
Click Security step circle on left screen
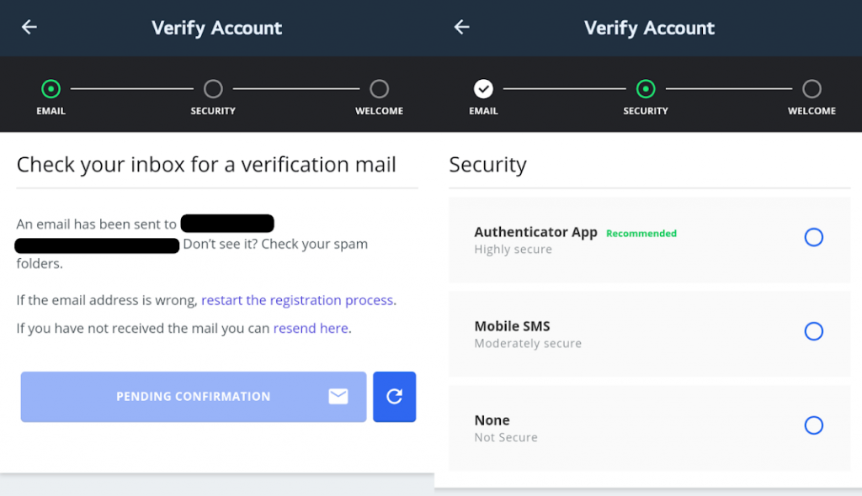pyautogui.click(x=213, y=88)
